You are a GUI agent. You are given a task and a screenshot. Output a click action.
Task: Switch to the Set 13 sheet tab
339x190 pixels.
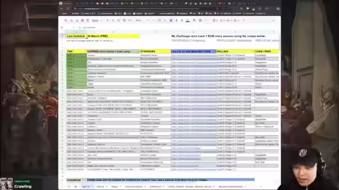100,186
